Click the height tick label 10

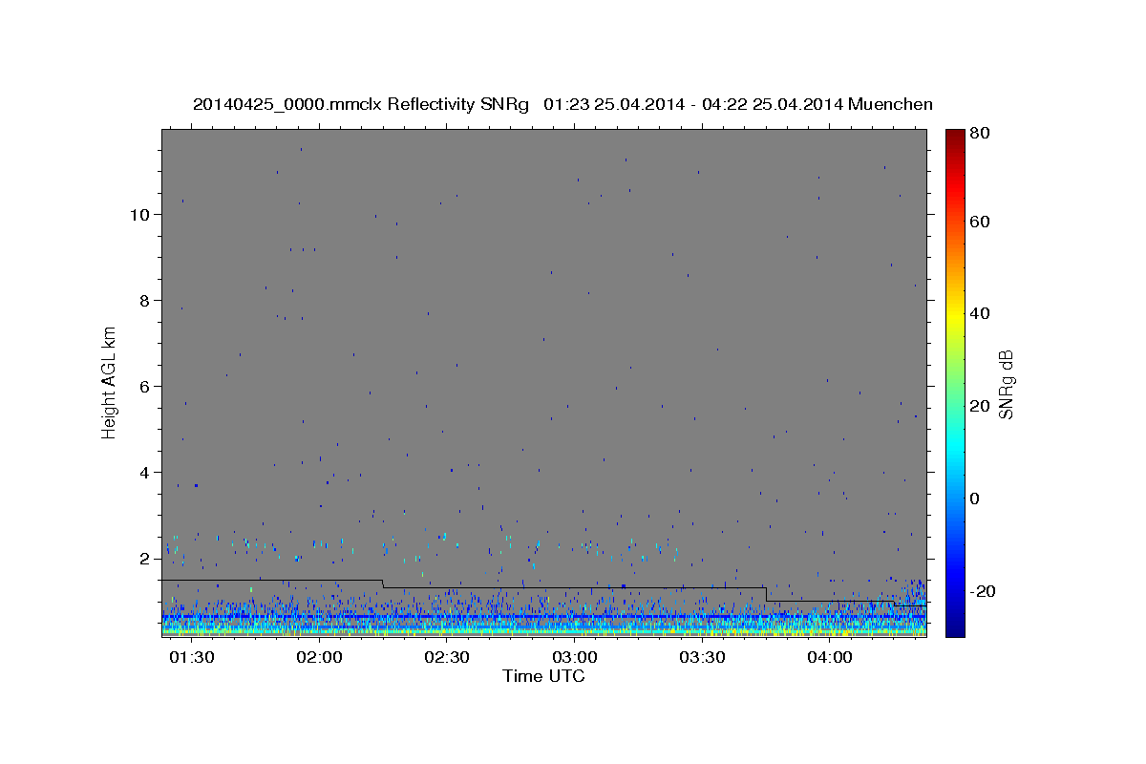[139, 215]
